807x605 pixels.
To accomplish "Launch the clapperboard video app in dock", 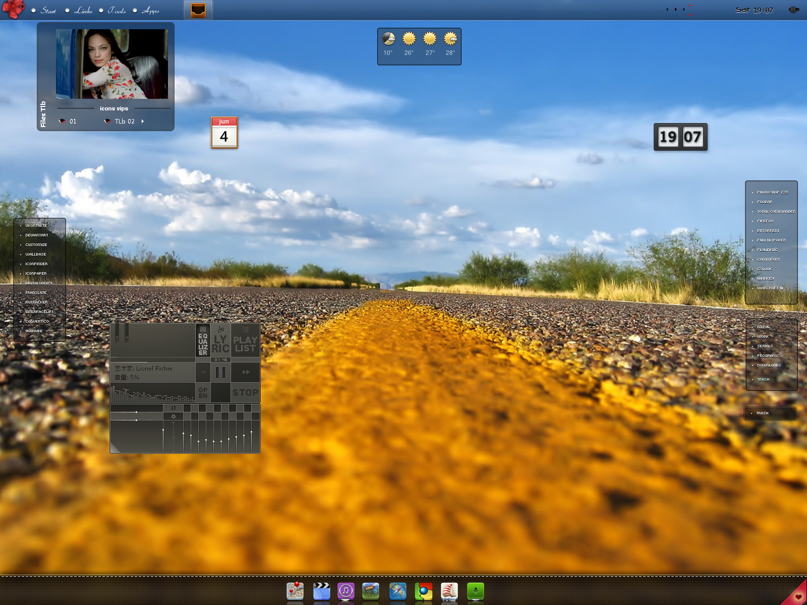I will click(321, 591).
